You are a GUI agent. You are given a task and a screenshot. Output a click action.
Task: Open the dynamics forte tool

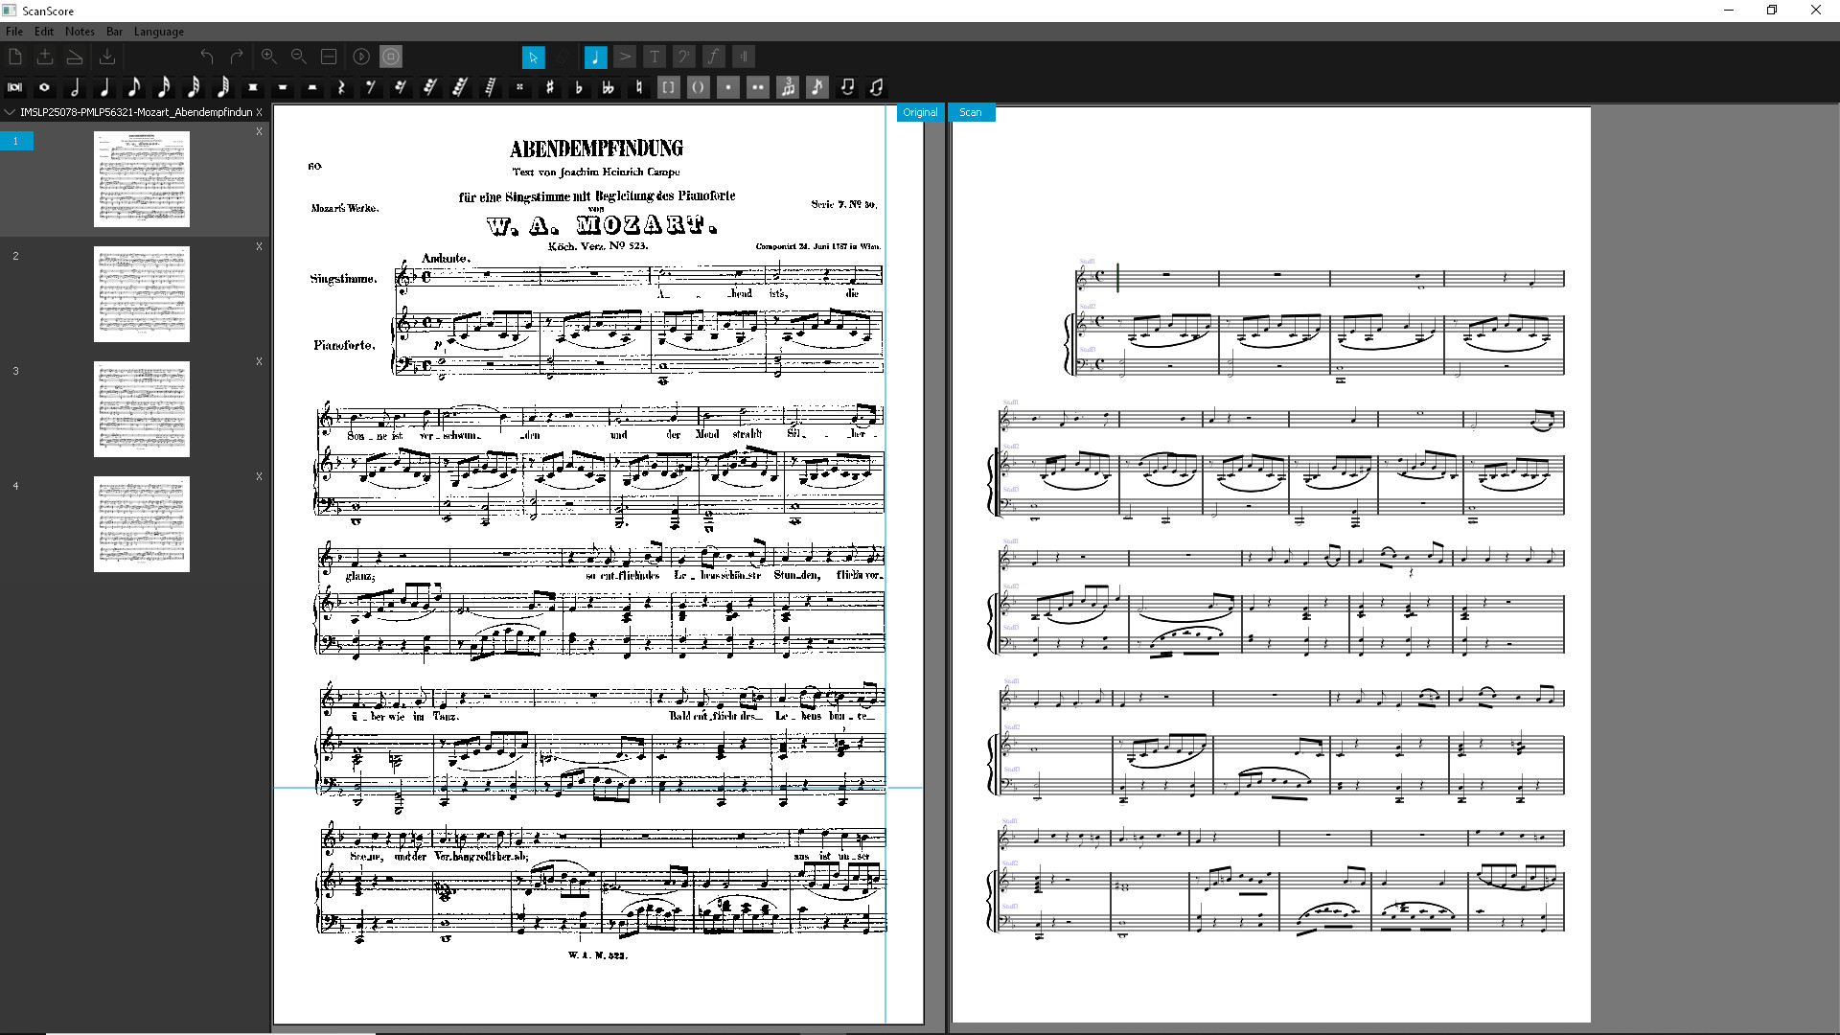(x=713, y=57)
